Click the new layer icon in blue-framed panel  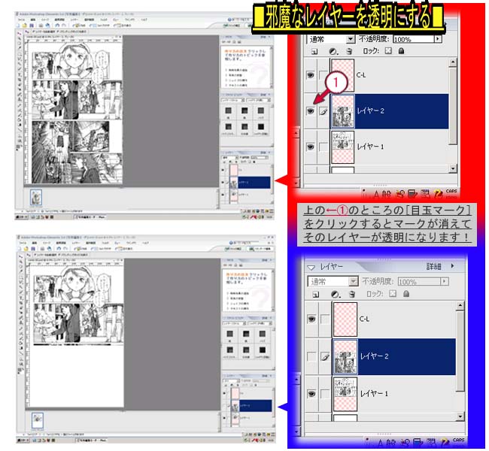(x=316, y=294)
